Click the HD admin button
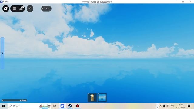The width and height of the screenshot is (194, 109). click(30, 8)
